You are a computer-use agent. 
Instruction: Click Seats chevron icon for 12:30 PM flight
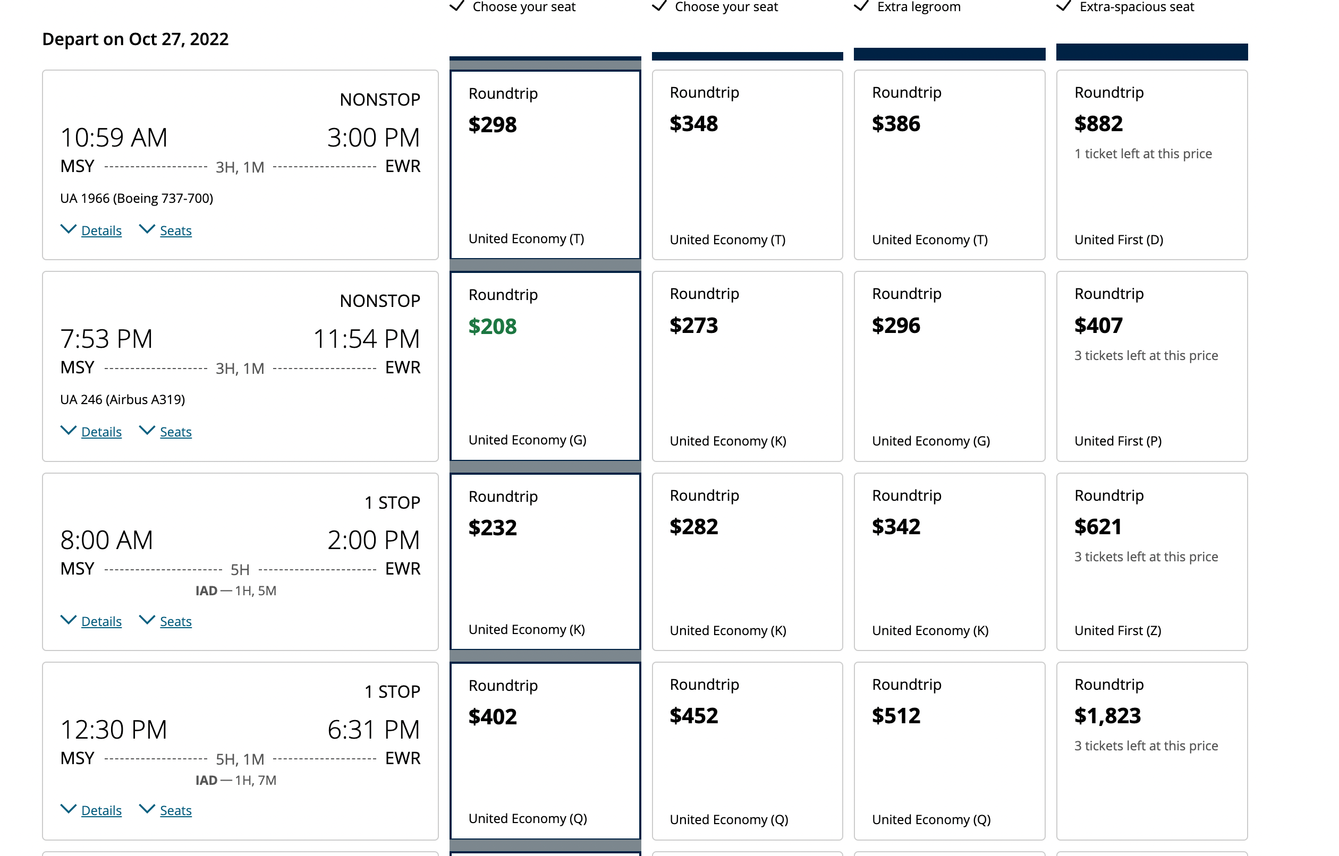(x=147, y=809)
